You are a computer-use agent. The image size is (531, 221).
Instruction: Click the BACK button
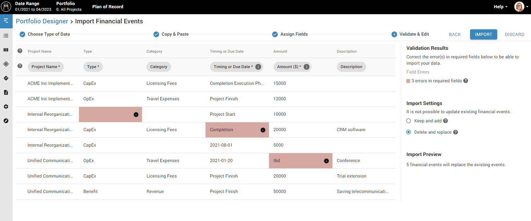(455, 34)
